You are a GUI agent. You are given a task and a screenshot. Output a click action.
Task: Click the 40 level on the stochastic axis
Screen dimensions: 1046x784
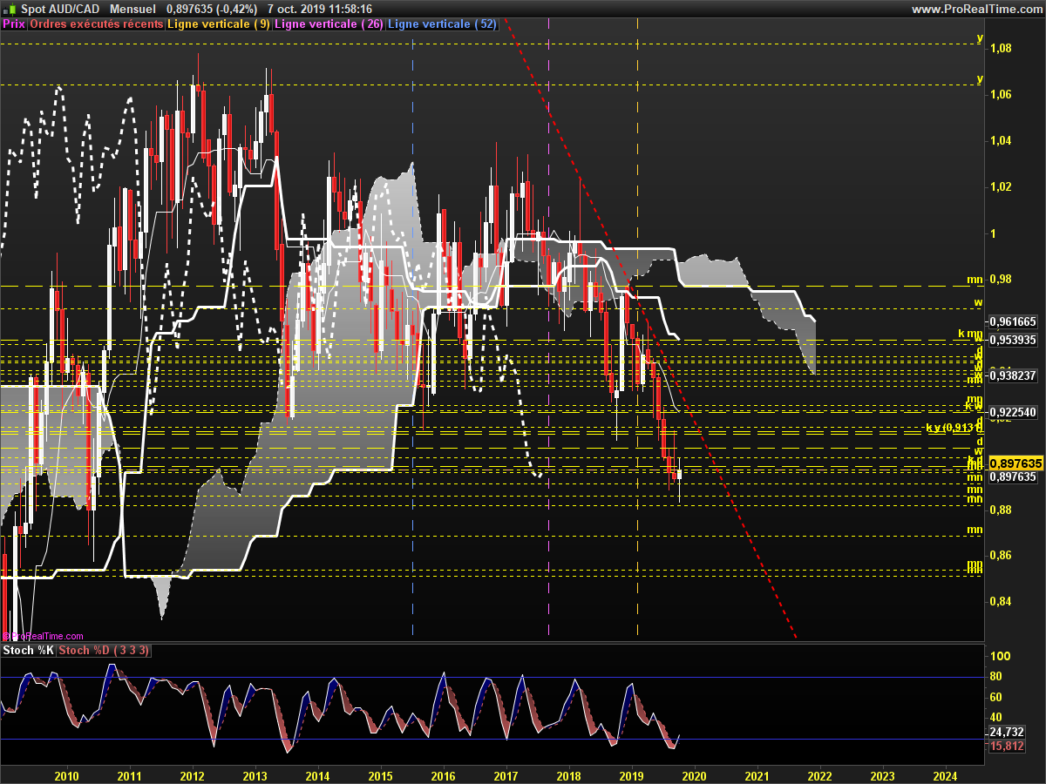997,717
